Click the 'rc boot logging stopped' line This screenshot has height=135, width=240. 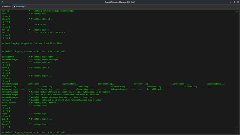click(32, 43)
